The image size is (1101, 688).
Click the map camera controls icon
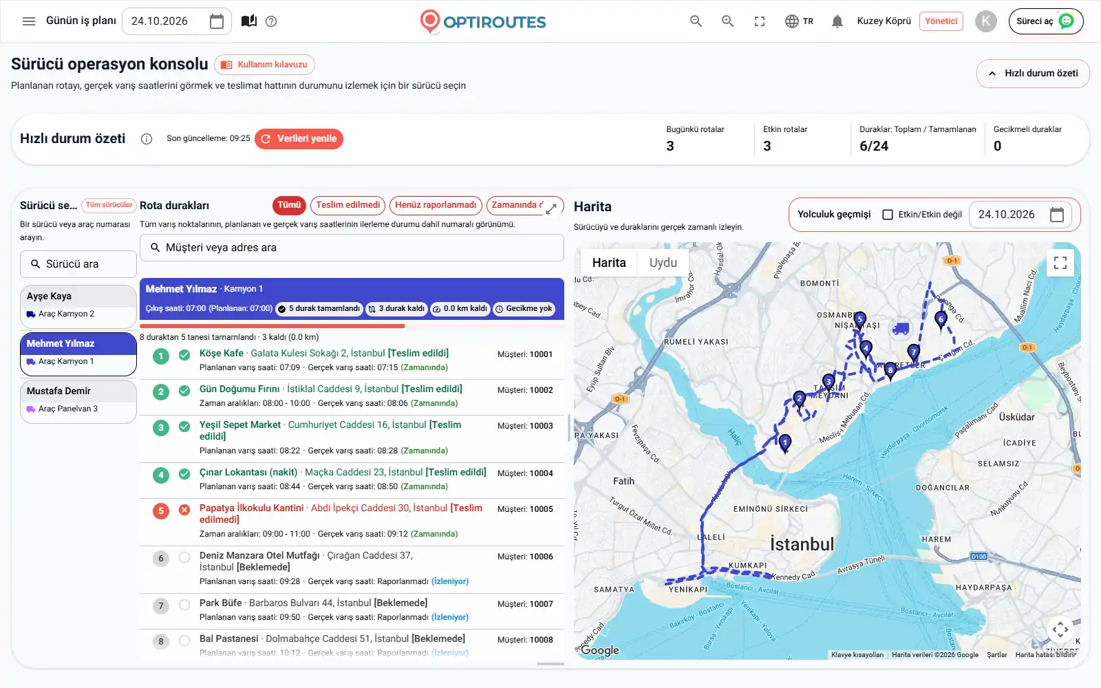[x=1060, y=630]
